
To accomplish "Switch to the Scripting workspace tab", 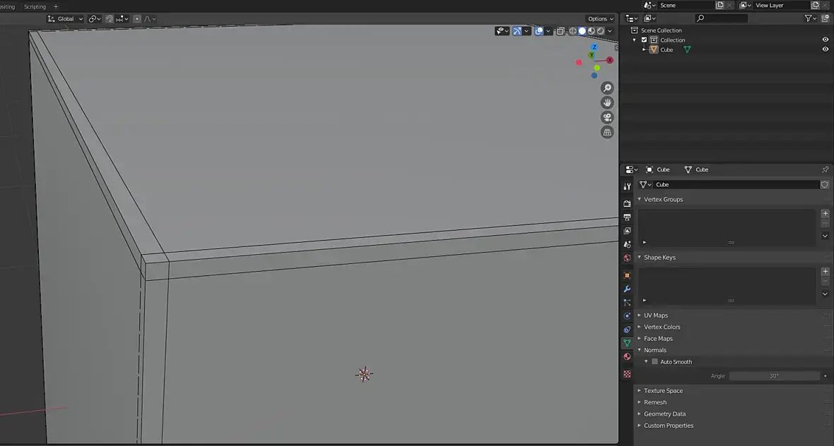I will click(x=35, y=6).
